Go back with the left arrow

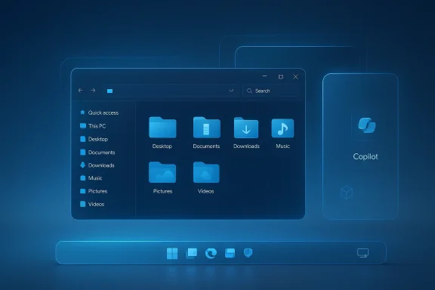(x=81, y=91)
